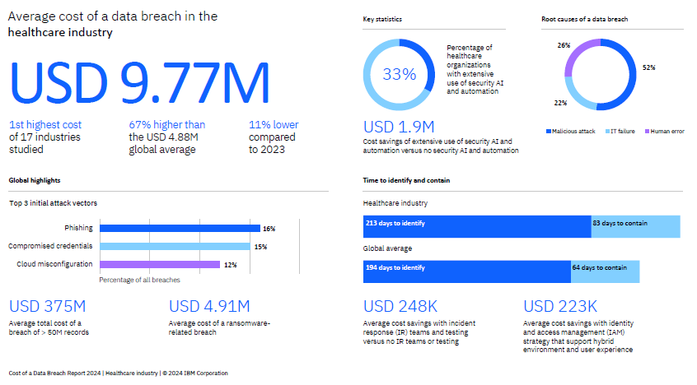Click the Malicious attack legend swatch
The width and height of the screenshot is (697, 385).
point(547,132)
